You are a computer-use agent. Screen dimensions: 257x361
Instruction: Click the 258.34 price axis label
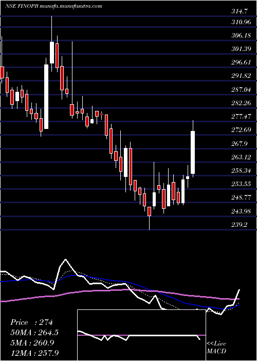tap(242, 171)
